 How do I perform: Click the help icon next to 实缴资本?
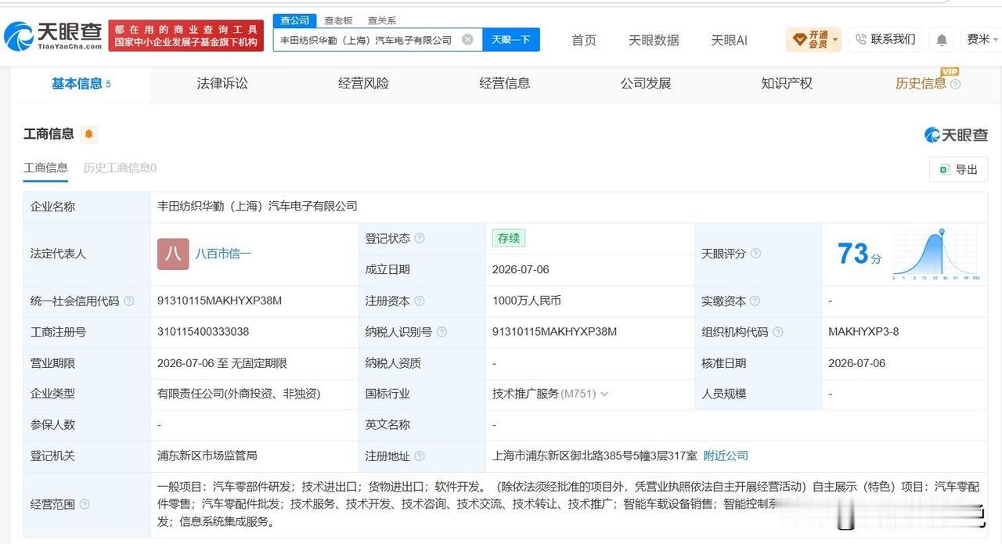pyautogui.click(x=755, y=301)
